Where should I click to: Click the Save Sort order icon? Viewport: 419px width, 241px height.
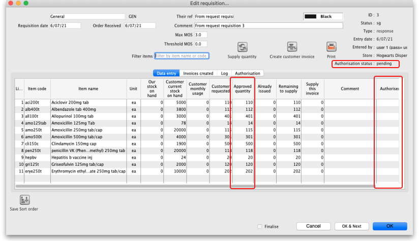[x=24, y=199]
